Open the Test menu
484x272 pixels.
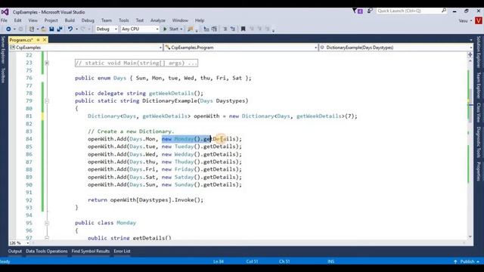(140, 20)
